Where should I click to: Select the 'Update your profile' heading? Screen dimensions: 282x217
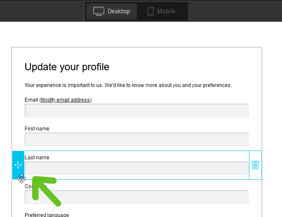67,67
